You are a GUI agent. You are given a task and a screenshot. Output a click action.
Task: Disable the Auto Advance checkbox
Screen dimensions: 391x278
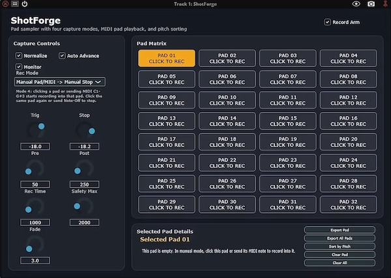coord(62,55)
